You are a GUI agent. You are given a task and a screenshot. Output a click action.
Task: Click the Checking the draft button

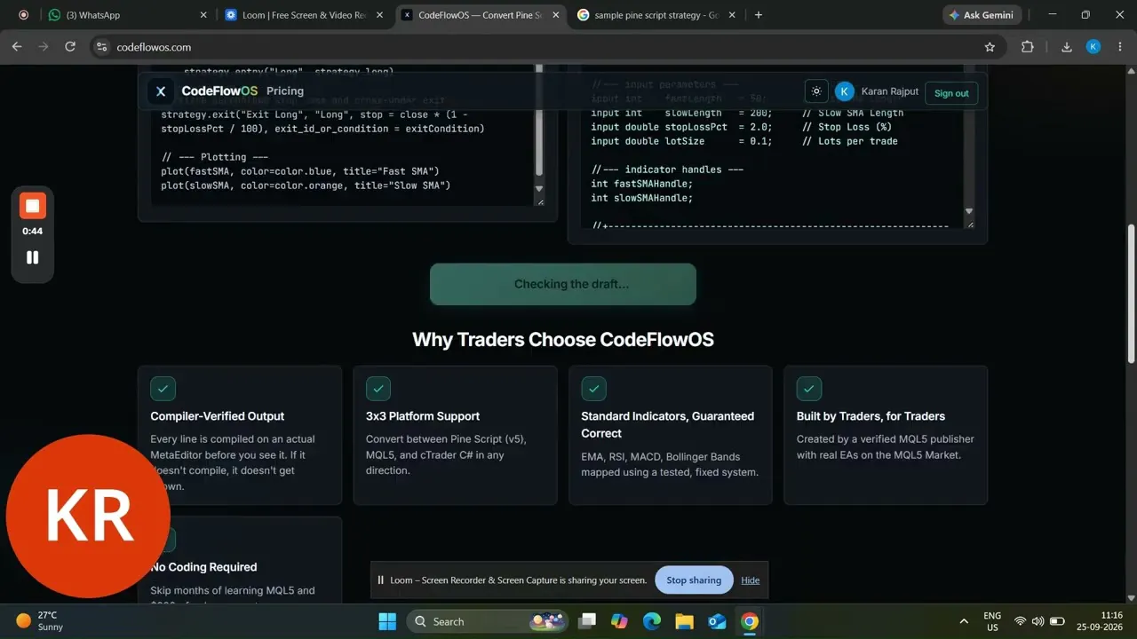563,284
